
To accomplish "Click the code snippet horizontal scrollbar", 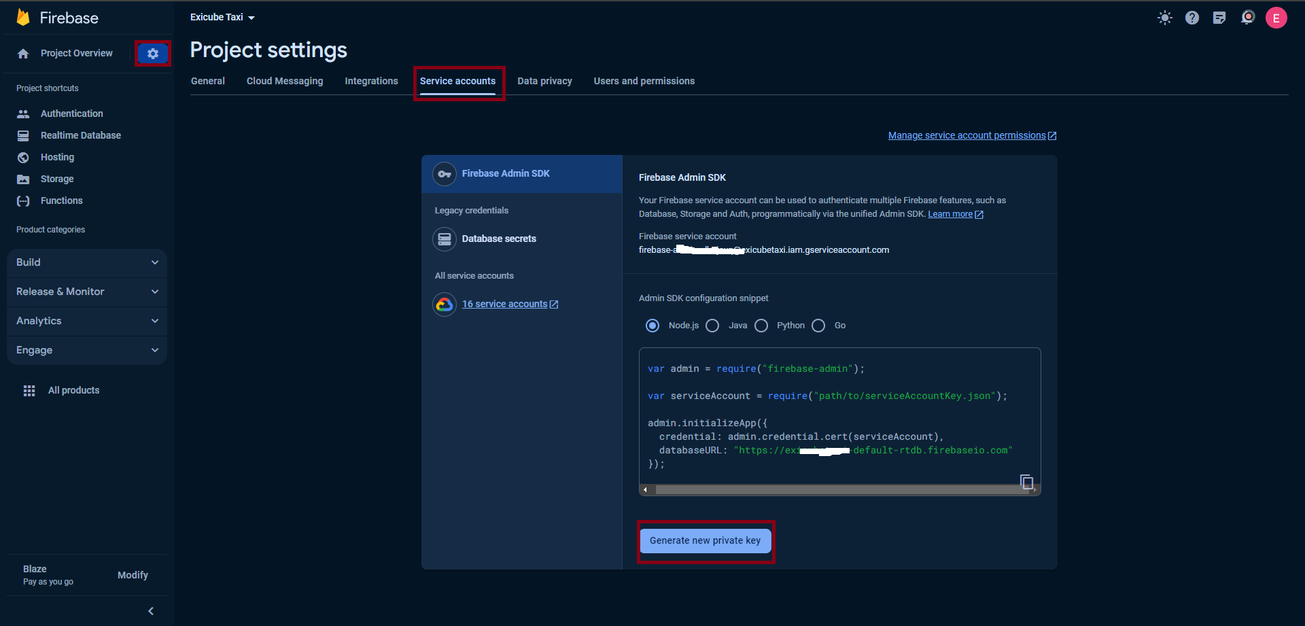I will (x=836, y=489).
